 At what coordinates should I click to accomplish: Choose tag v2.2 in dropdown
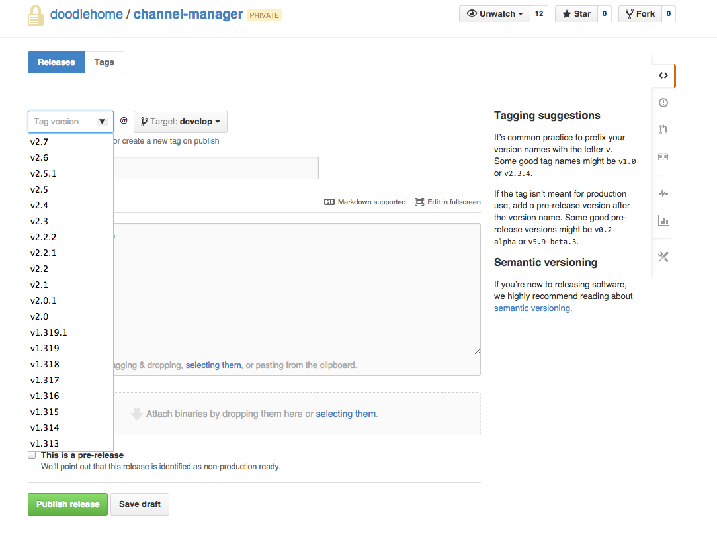coord(70,269)
